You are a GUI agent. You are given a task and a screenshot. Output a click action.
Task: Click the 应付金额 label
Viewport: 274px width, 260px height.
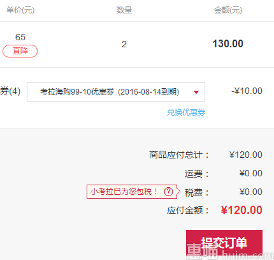pos(187,211)
